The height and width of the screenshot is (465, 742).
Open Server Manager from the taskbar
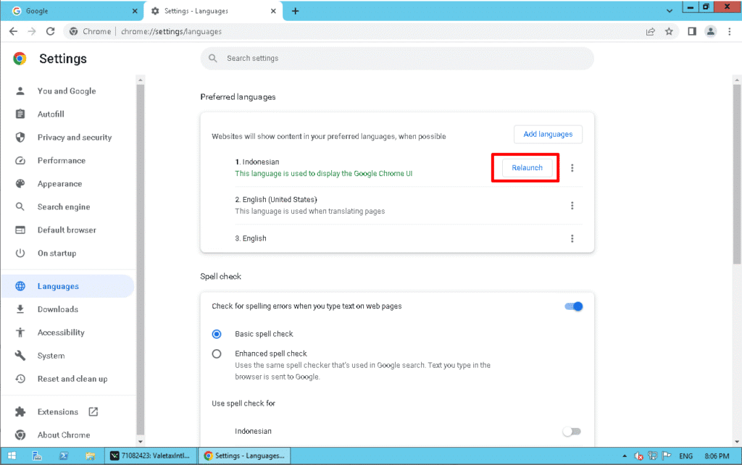pos(37,456)
